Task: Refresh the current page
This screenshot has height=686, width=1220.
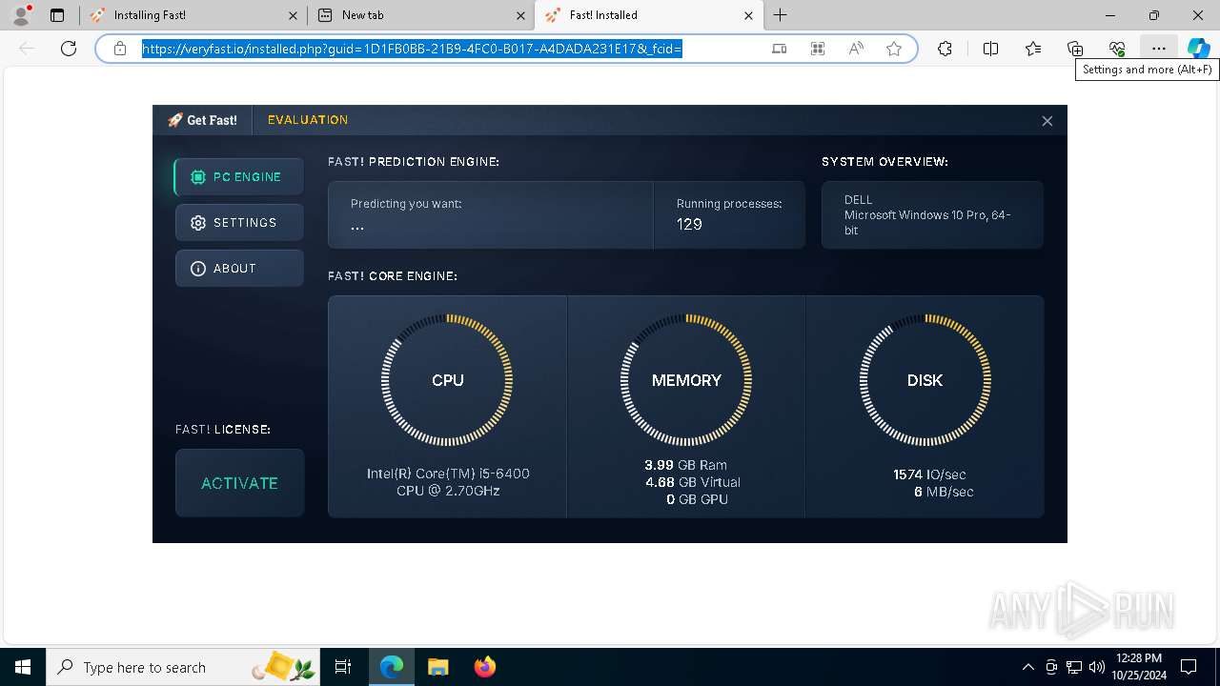Action: tap(69, 49)
